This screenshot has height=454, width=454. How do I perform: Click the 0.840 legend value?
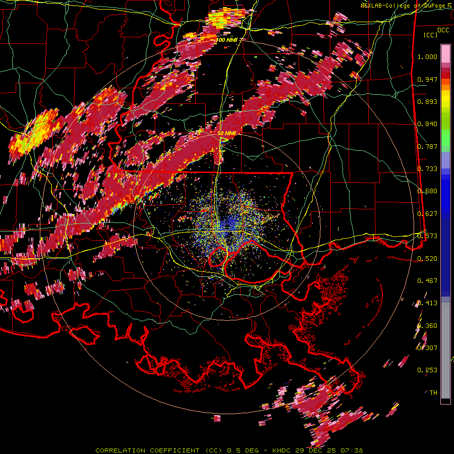(427, 124)
